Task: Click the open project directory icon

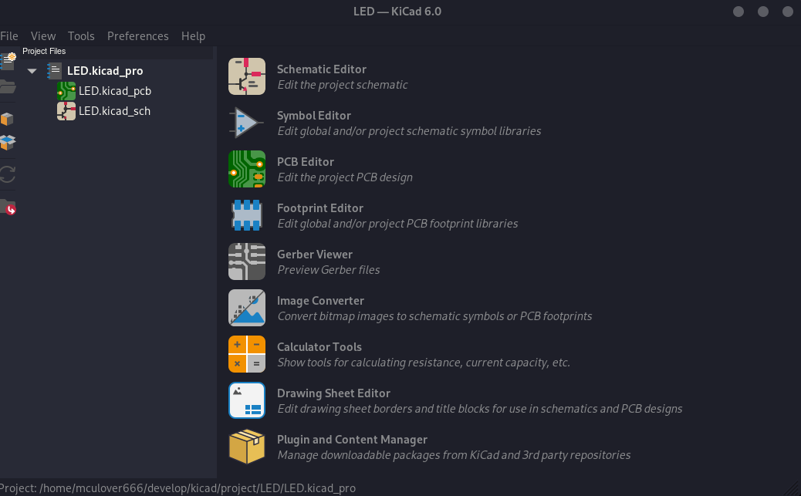Action: pyautogui.click(x=8, y=207)
